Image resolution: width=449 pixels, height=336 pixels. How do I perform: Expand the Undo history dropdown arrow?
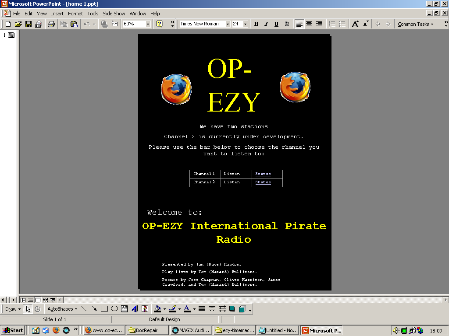(x=94, y=24)
